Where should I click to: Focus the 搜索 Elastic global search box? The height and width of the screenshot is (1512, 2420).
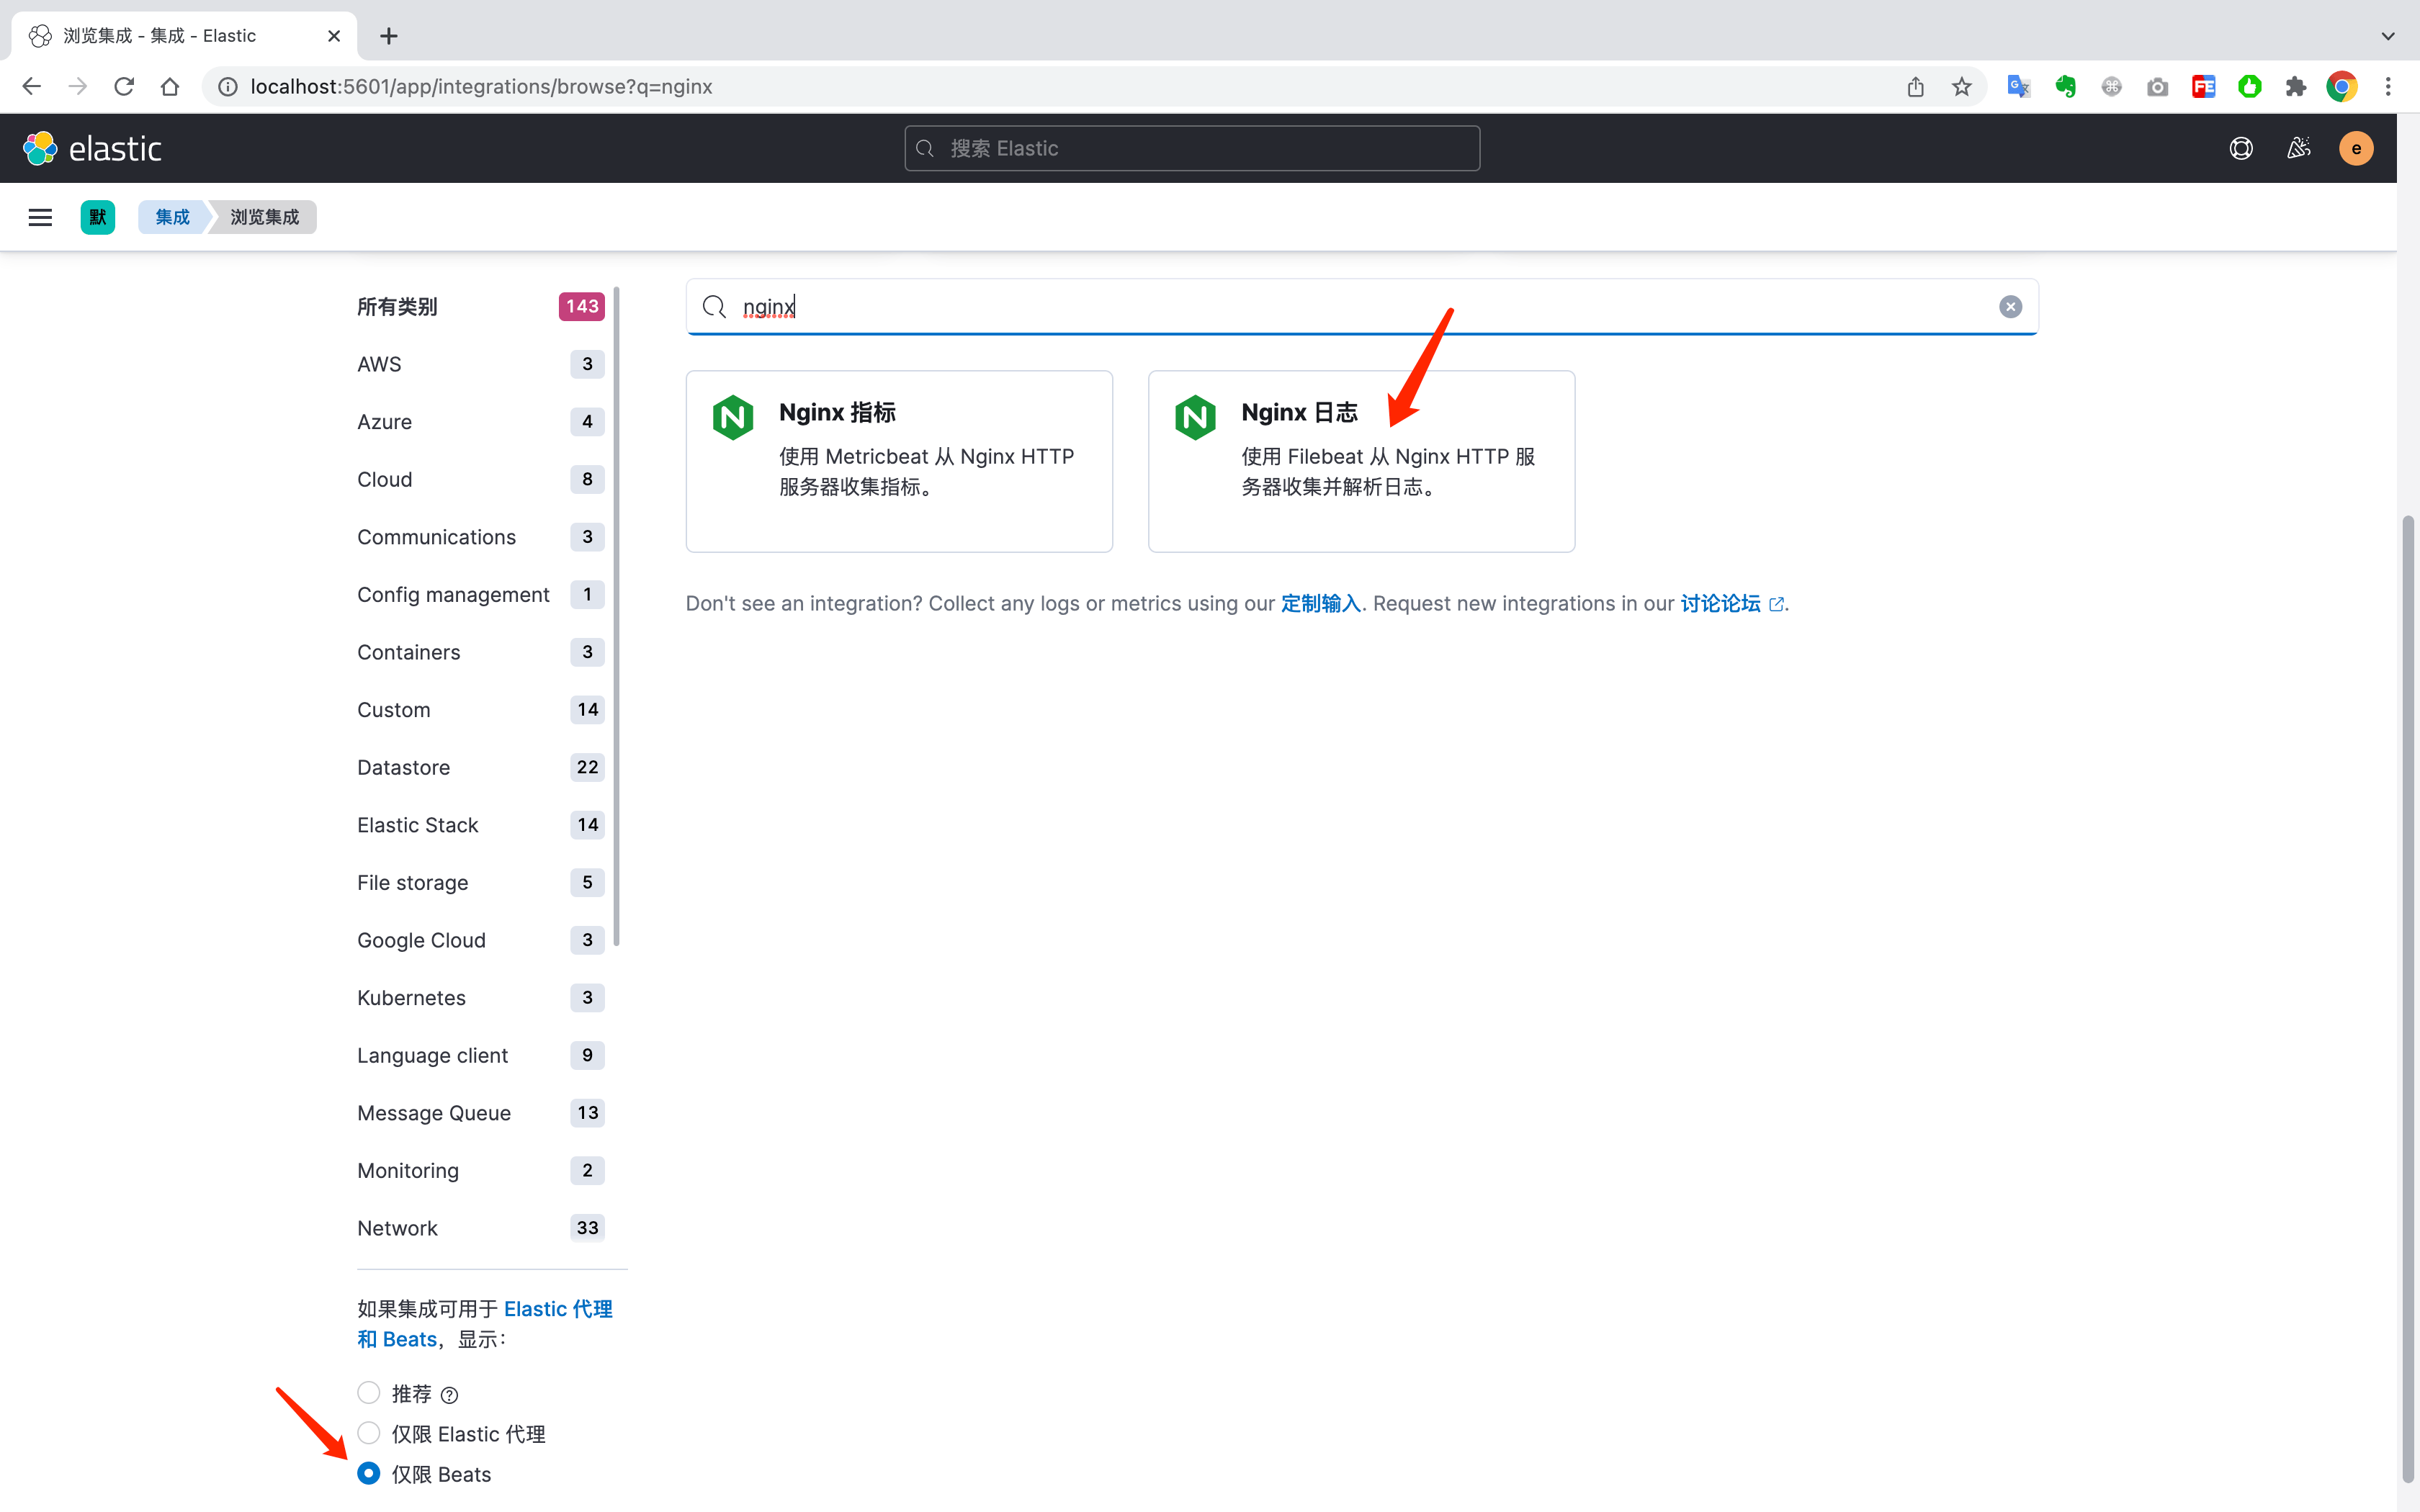pos(1192,148)
